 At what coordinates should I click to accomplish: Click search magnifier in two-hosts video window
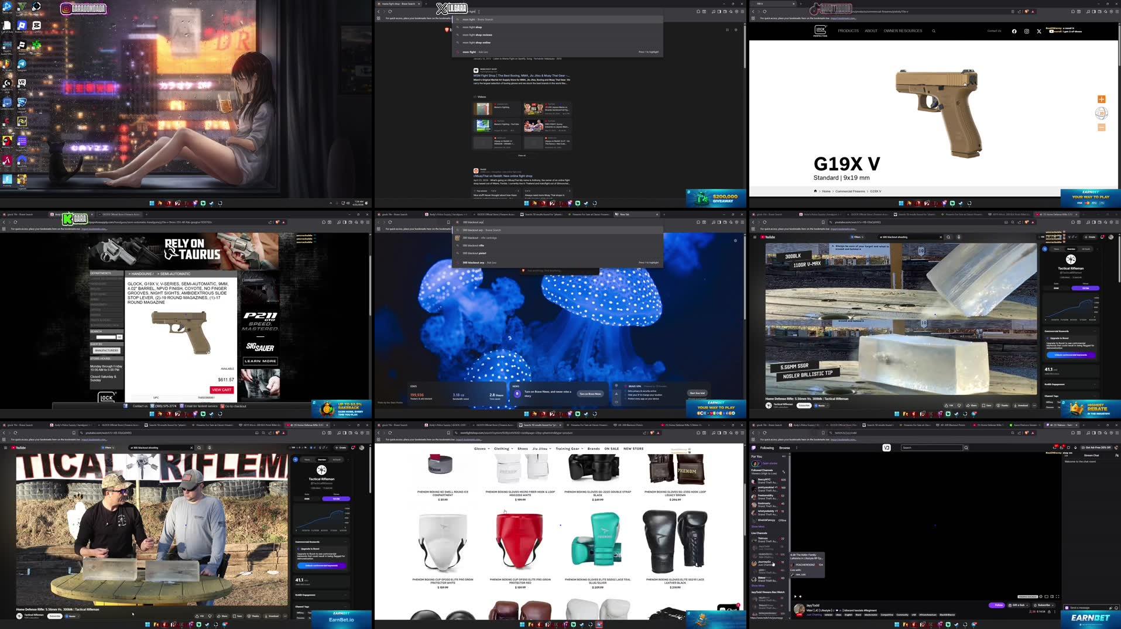tap(199, 448)
